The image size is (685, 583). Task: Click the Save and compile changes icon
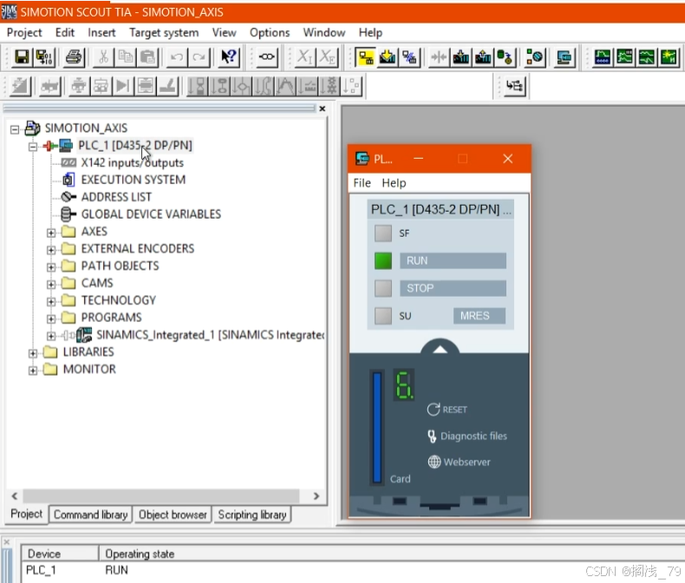[43, 56]
